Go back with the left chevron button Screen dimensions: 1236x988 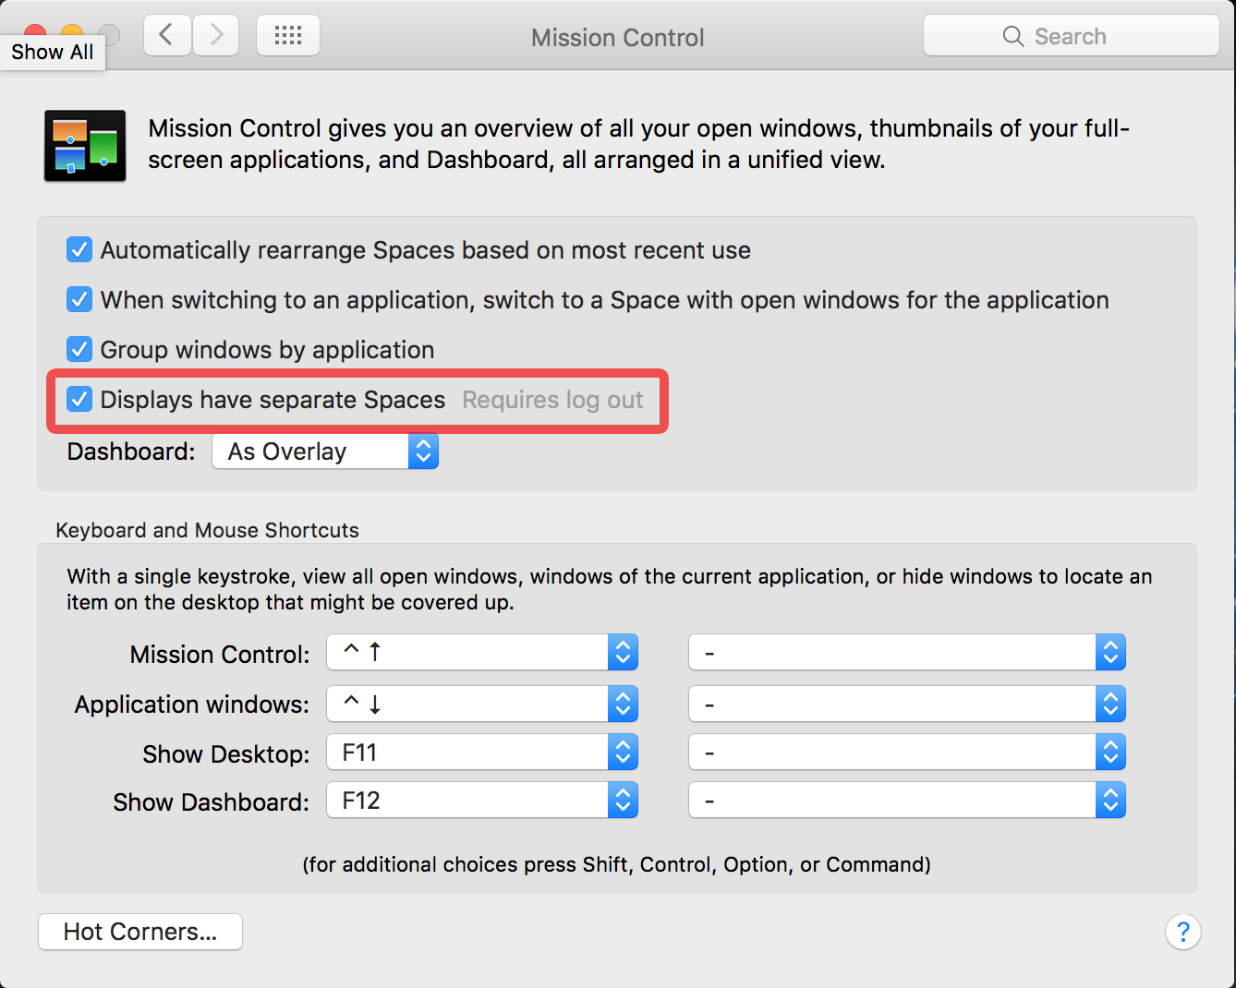click(x=167, y=36)
